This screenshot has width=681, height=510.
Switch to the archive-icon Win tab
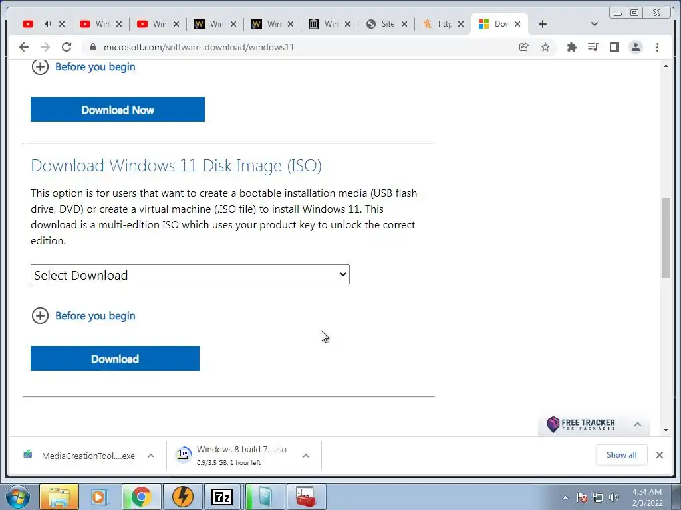click(x=324, y=24)
